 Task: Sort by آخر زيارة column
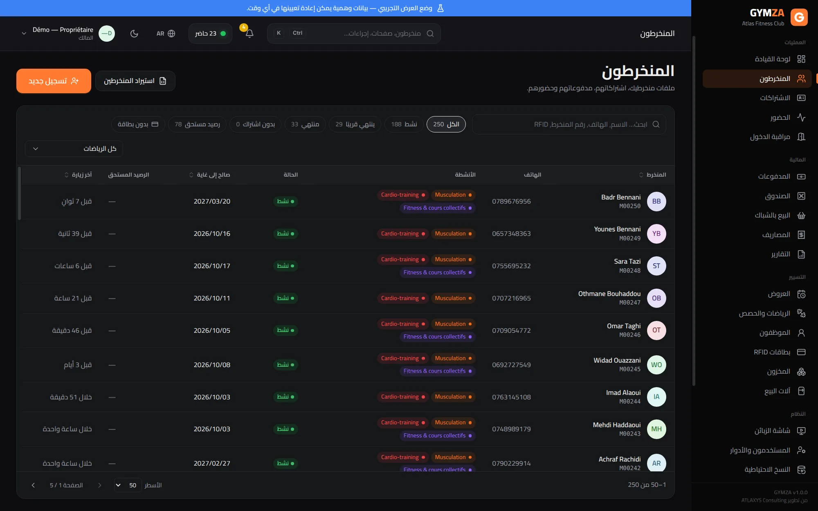point(78,175)
